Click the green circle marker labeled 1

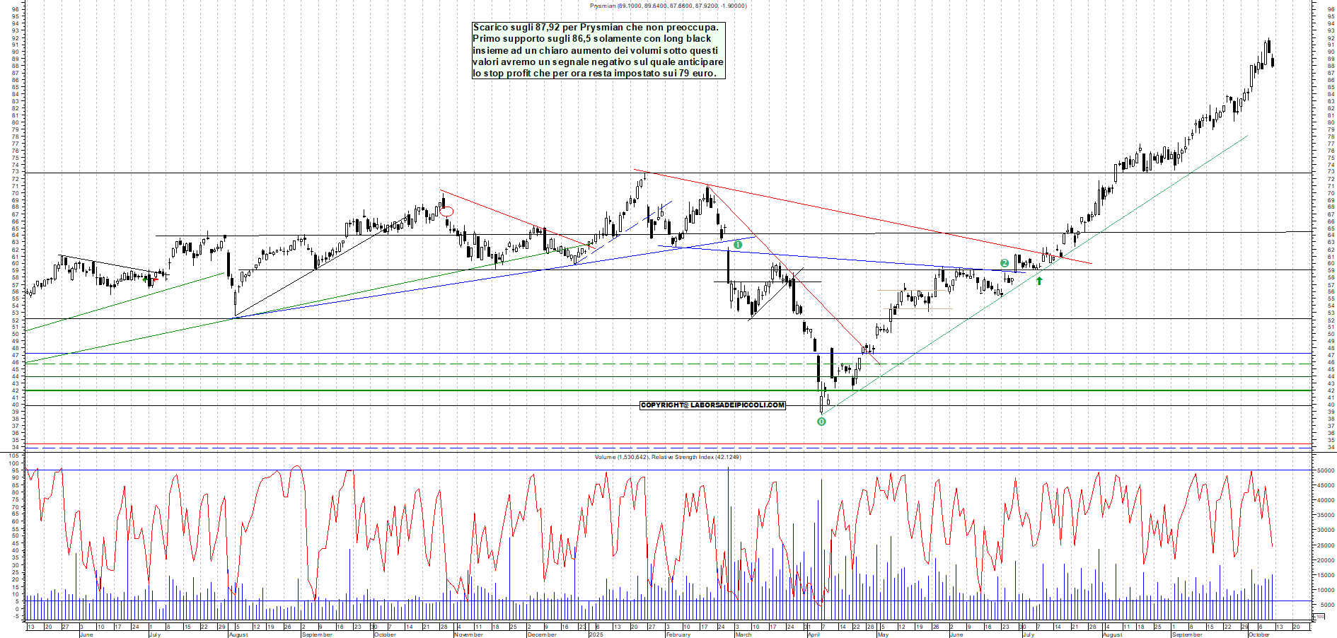(x=738, y=245)
